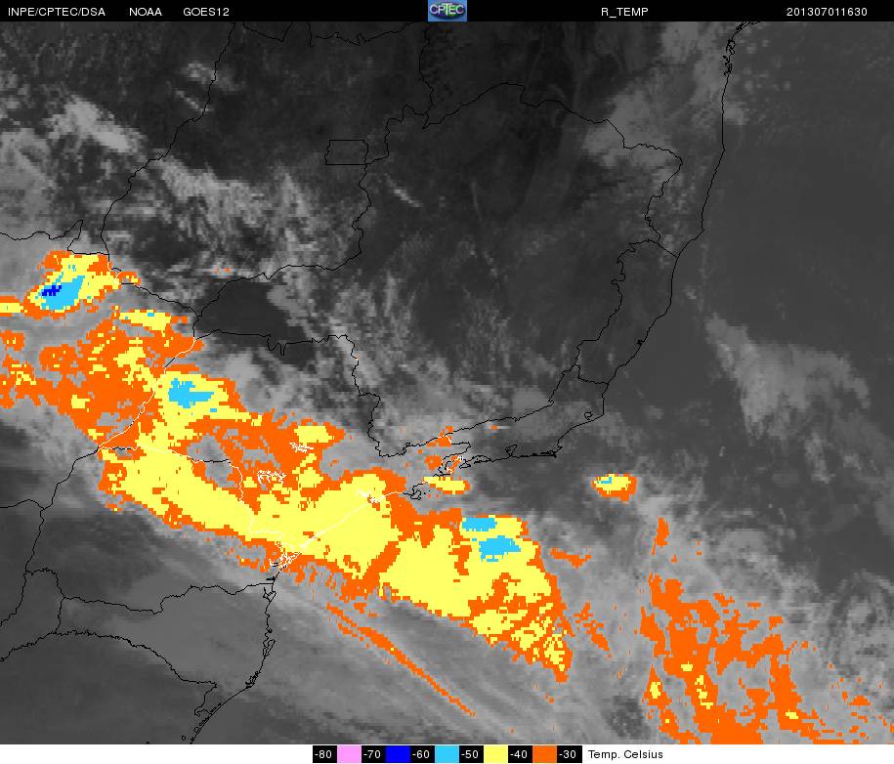Click the INPE/CPTEC/DSA header label
The height and width of the screenshot is (764, 894).
(57, 12)
